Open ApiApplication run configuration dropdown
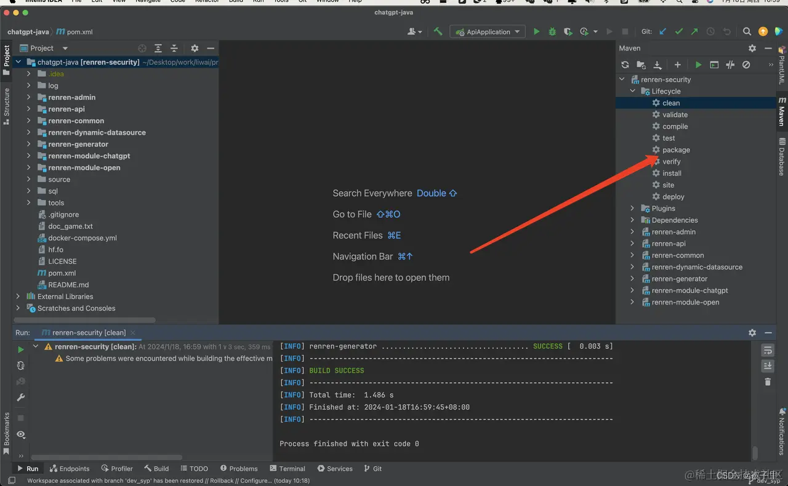Screen dimensions: 788x486 (488, 31)
